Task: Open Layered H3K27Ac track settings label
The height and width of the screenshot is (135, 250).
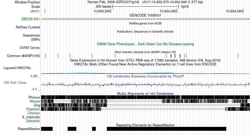Action: point(17,68)
